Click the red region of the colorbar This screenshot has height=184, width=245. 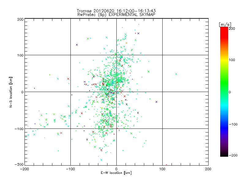pyautogui.click(x=224, y=32)
